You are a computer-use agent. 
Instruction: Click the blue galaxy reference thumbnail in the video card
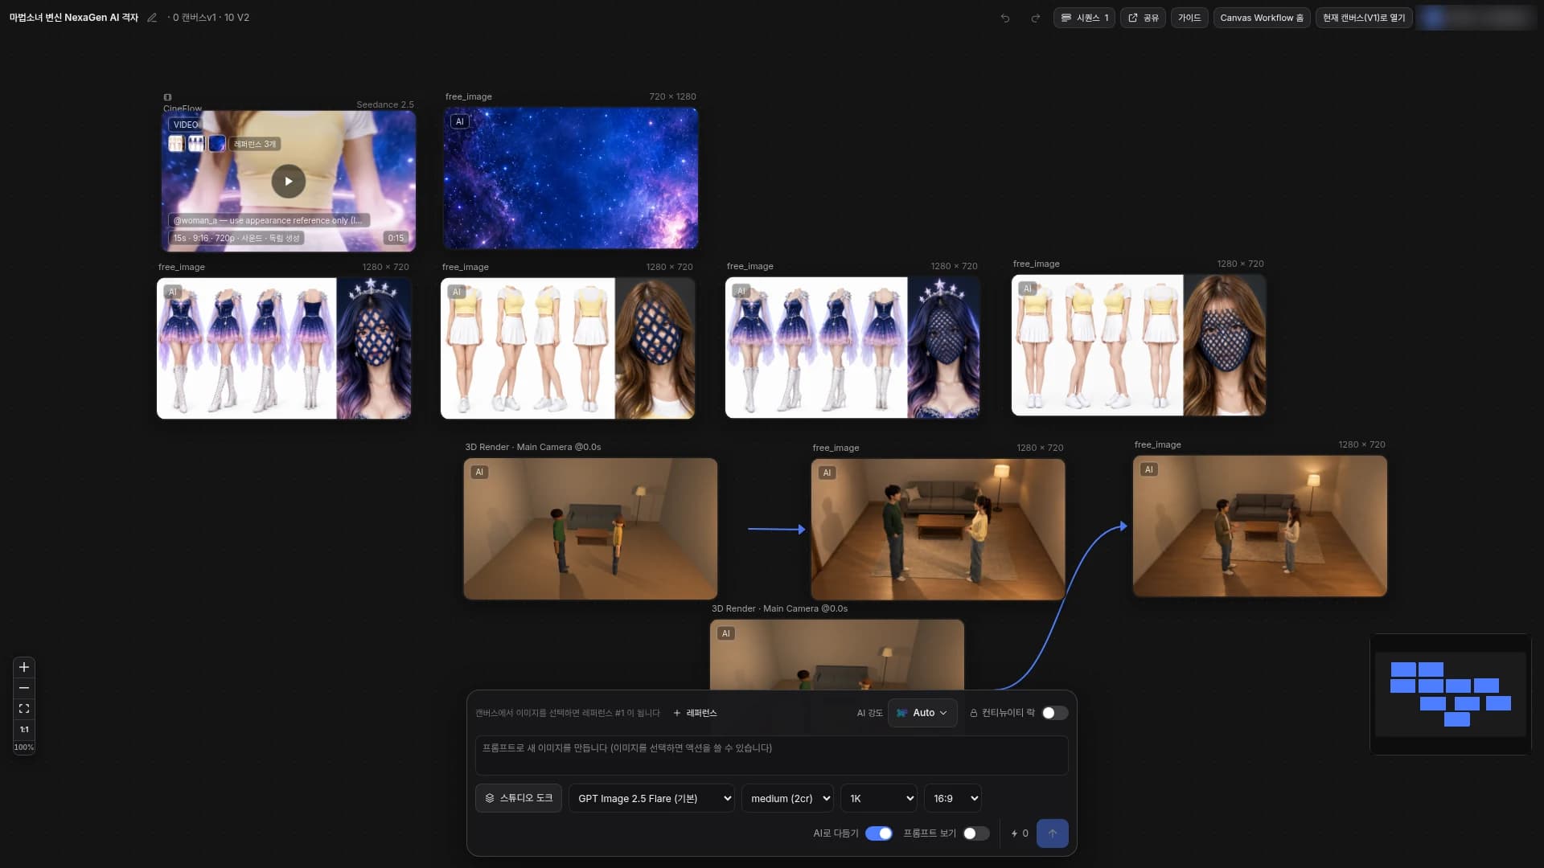[x=217, y=144]
